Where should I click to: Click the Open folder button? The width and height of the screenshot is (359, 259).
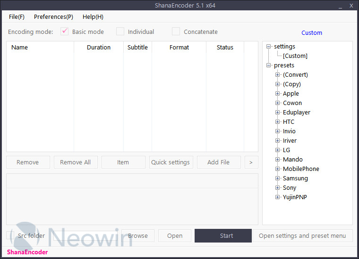point(175,236)
